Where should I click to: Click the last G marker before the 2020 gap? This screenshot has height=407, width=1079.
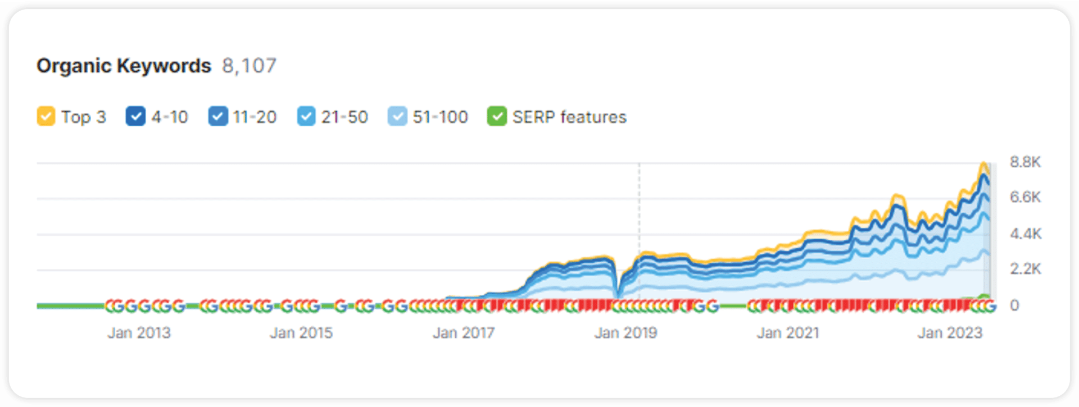tap(712, 307)
